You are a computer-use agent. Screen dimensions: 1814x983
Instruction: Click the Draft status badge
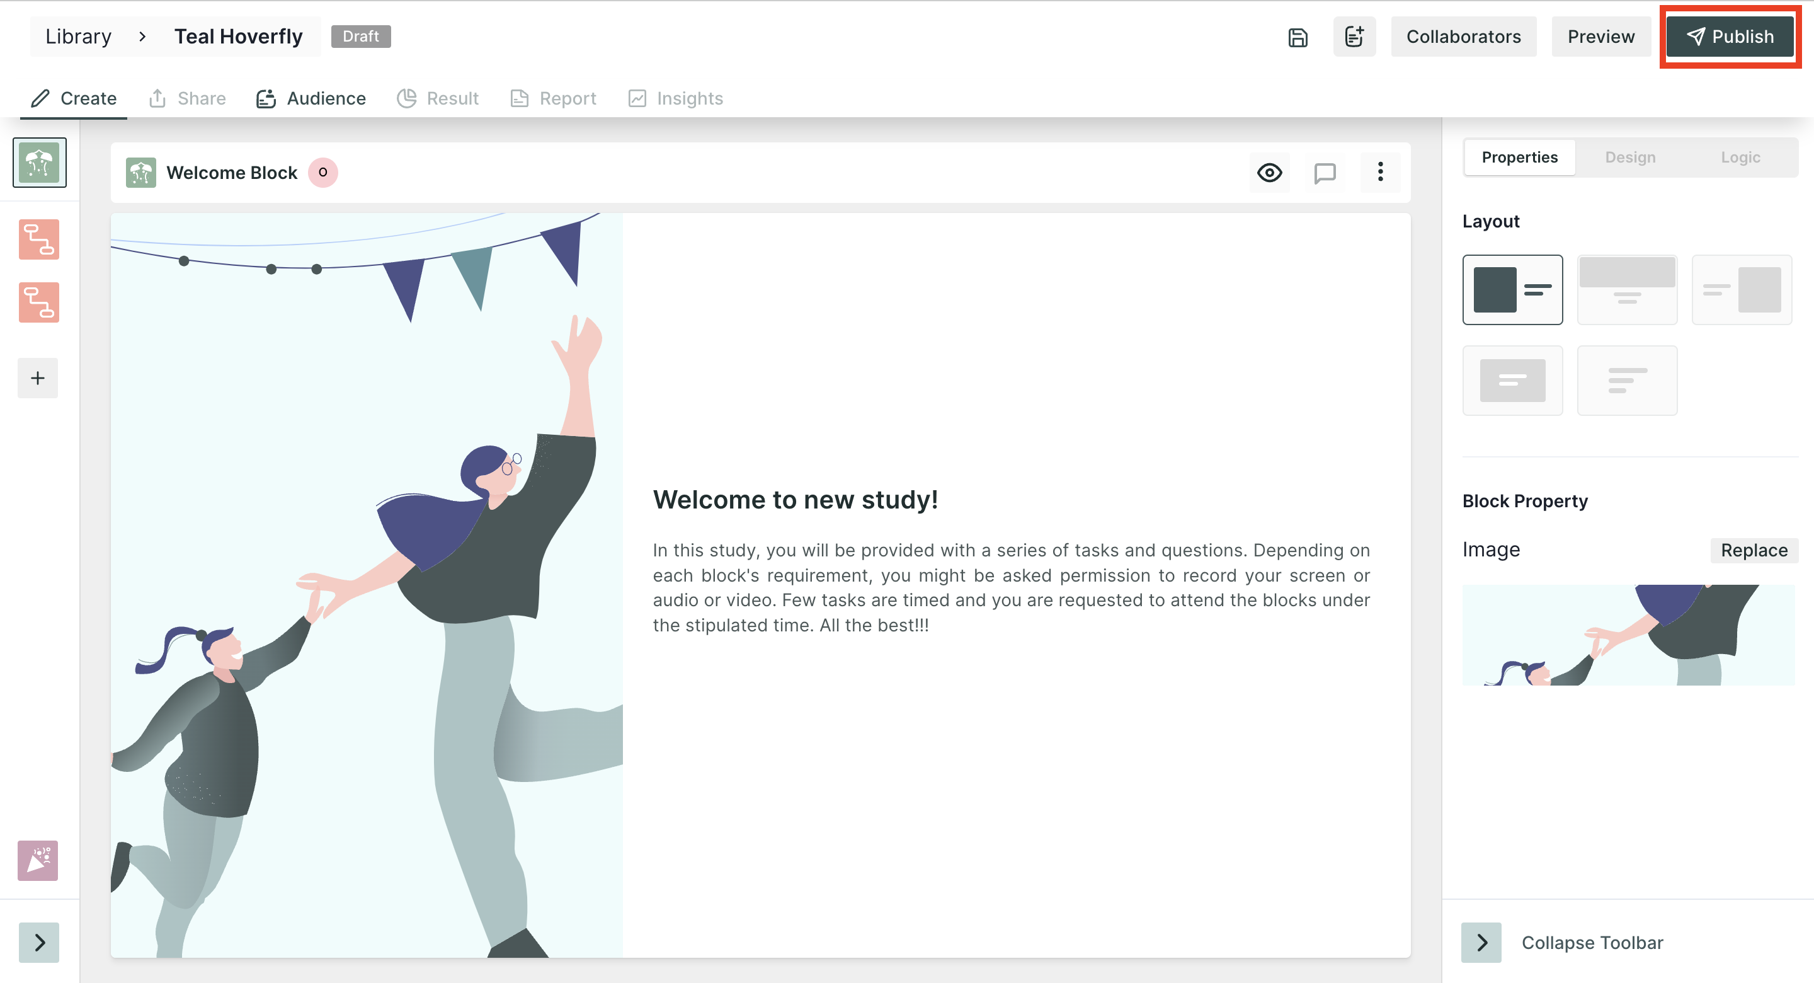pos(360,37)
